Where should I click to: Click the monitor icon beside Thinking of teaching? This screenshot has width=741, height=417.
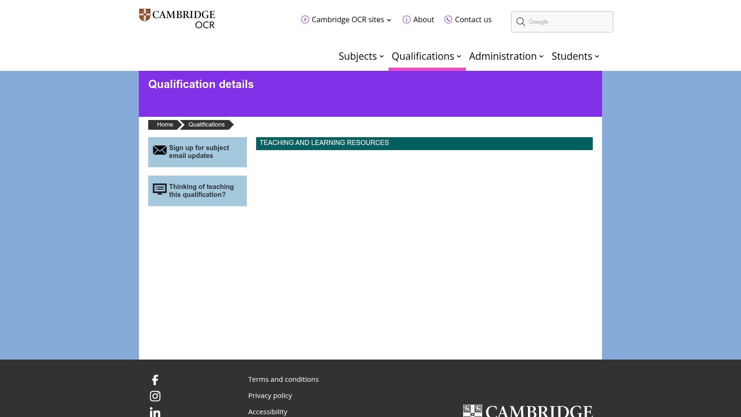click(x=160, y=189)
